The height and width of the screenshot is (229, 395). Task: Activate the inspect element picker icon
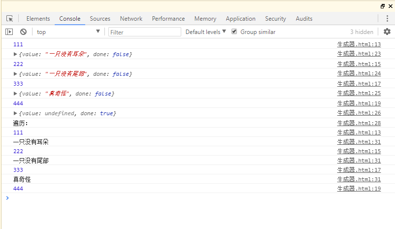point(9,19)
